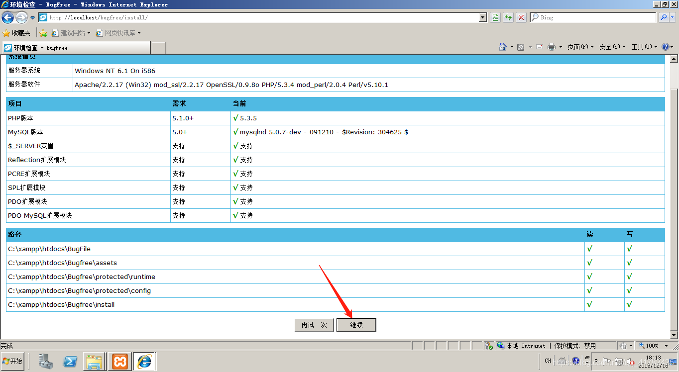
Task: Open Server Manager taskbar icon
Action: tap(46, 362)
